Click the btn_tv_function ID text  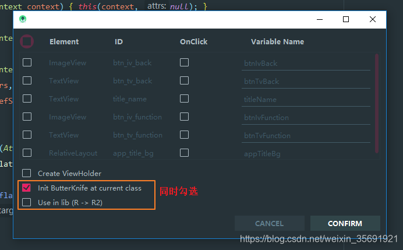click(x=138, y=135)
